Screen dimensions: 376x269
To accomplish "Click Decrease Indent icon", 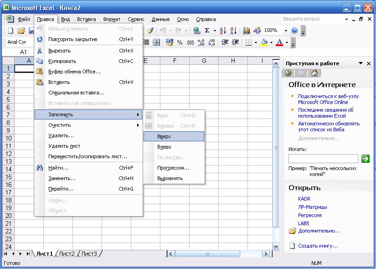I will pyautogui.click(x=225, y=43).
